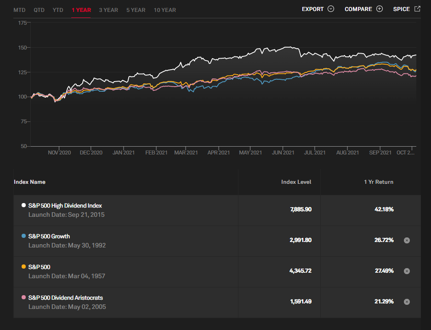Expand the export dropdown chevron icon
This screenshot has width=431, height=330.
coord(331,9)
